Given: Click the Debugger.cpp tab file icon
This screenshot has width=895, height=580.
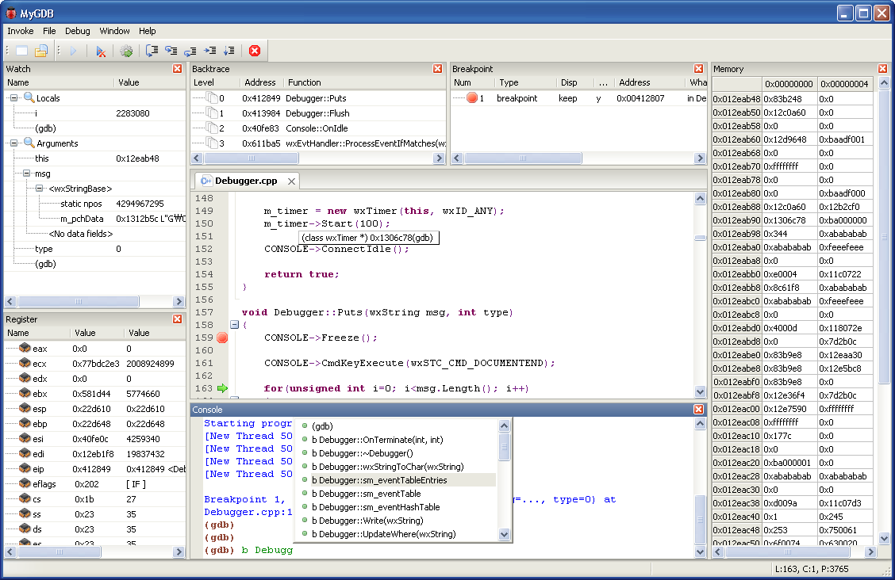Looking at the screenshot, I should point(206,181).
